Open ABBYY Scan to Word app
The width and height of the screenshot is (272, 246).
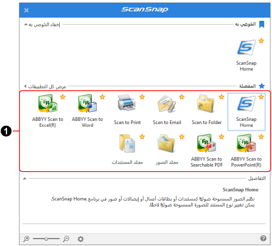(x=87, y=111)
